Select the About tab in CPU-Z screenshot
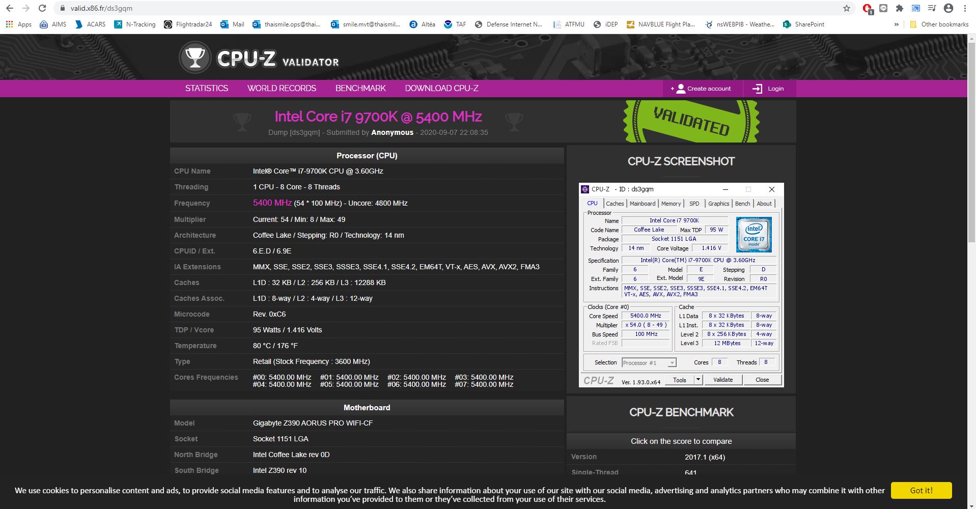976x509 pixels. click(764, 204)
